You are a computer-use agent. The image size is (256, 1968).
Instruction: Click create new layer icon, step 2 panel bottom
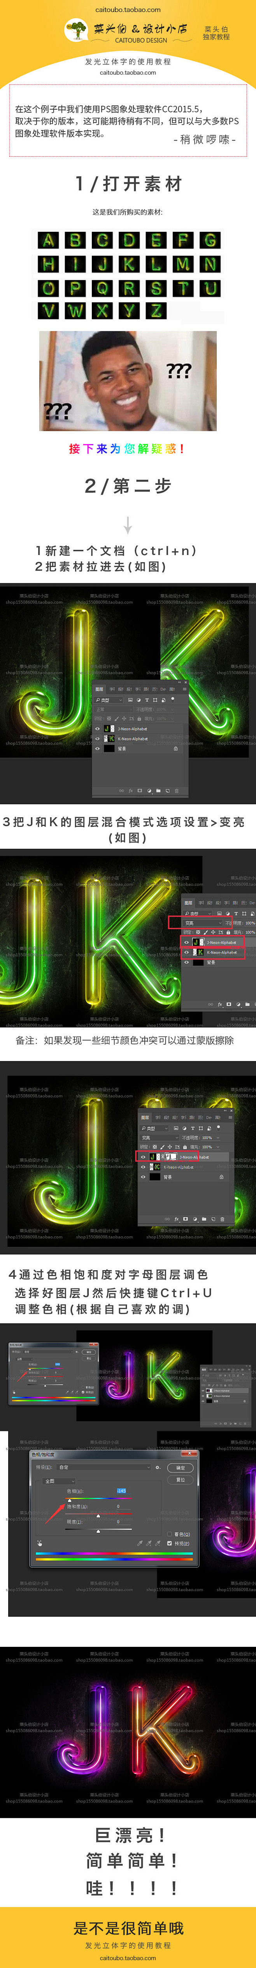pyautogui.click(x=168, y=791)
